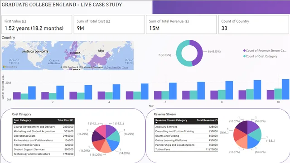Select the Marketing and Student Acquisition row
Screen dimensions: 290x163
point(43,131)
